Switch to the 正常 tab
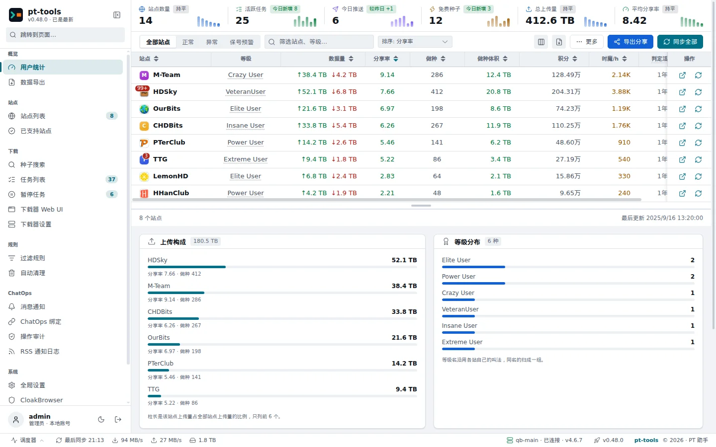The height and width of the screenshot is (447, 716). [188, 42]
